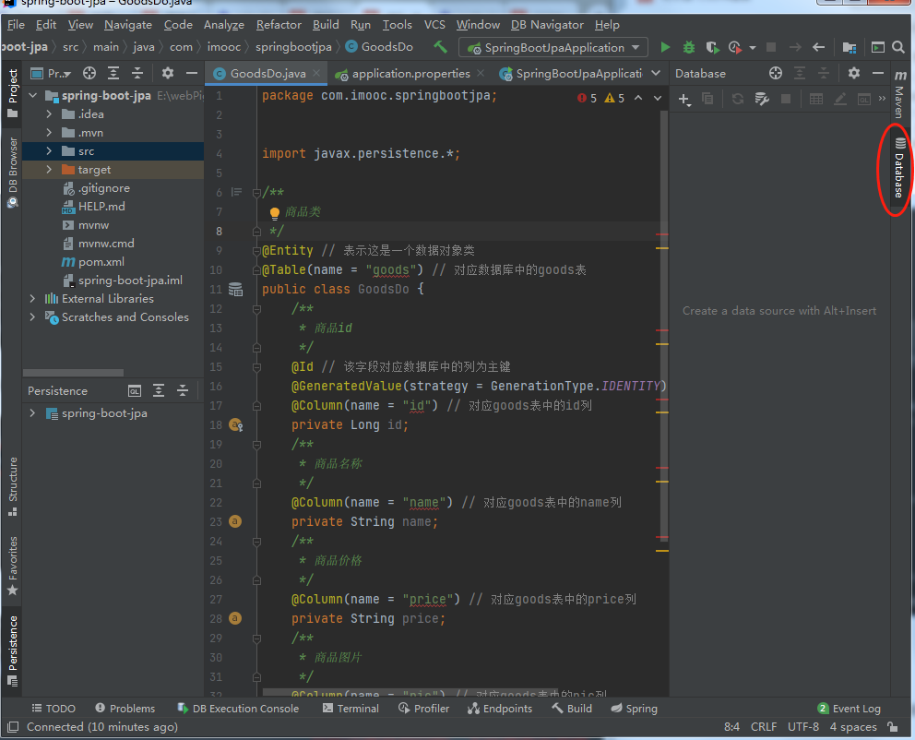Click the locate target icon in Project panel
The image size is (915, 740).
pyautogui.click(x=89, y=73)
